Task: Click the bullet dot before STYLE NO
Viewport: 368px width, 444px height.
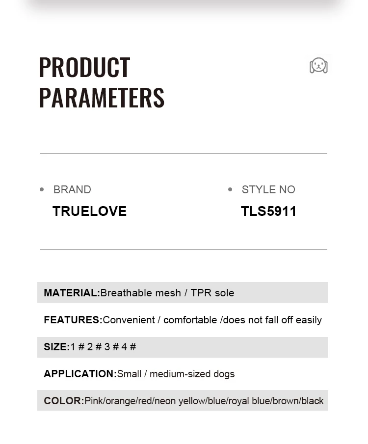Action: [230, 189]
